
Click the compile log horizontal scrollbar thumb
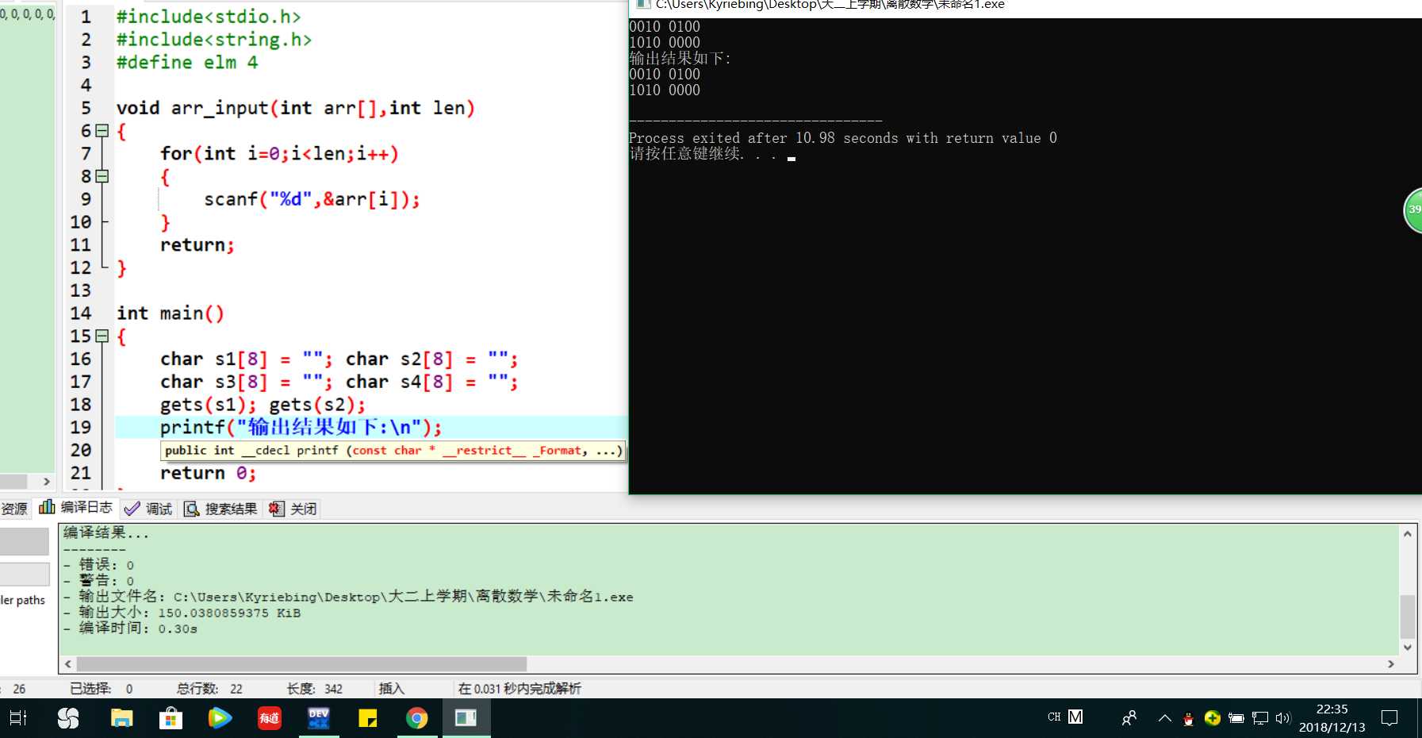(x=301, y=663)
